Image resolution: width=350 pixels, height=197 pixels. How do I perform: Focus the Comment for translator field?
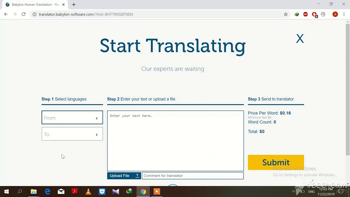(192, 176)
